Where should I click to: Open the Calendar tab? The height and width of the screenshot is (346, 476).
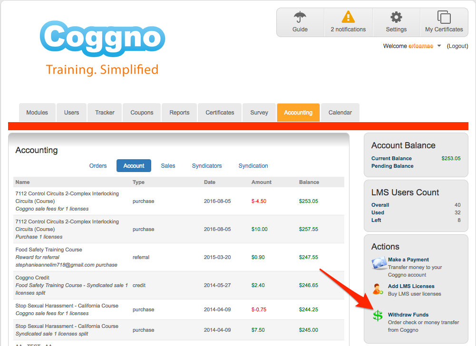(x=340, y=112)
